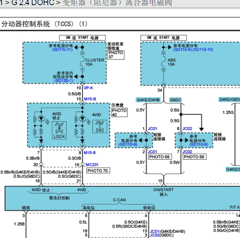Viewport: 240px width, 238px height.
Task: Open the JC01(G4KE/D4HB) link at pin 13
Action: point(167,231)
